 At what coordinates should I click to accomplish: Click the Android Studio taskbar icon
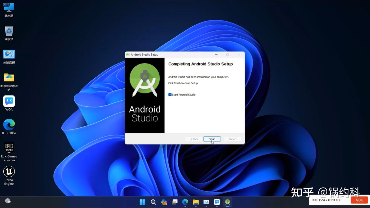227,202
